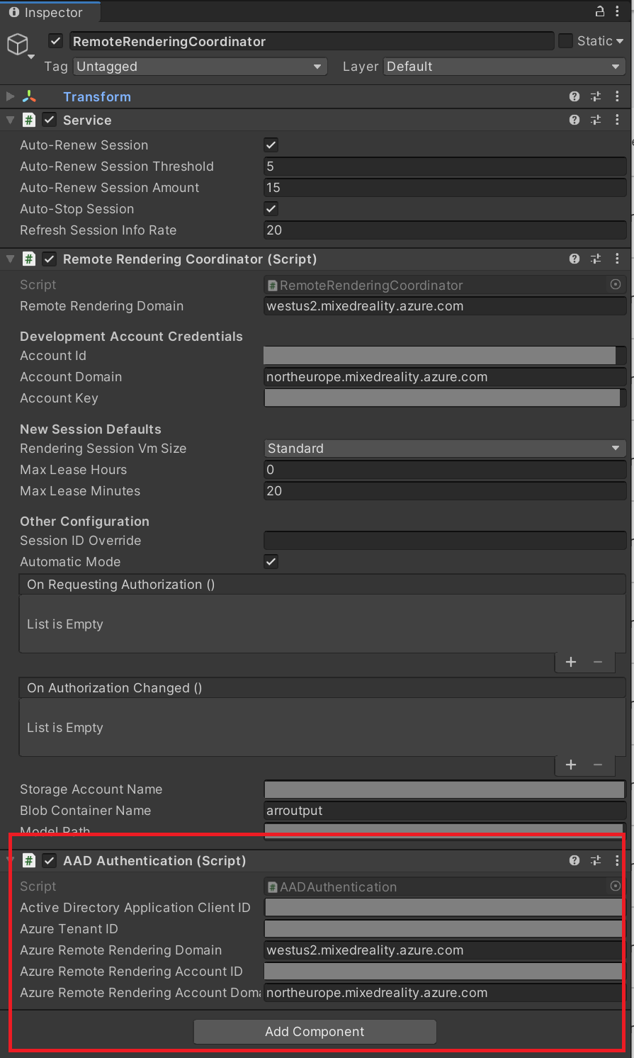This screenshot has width=634, height=1058.
Task: Edit Azure Remote Rendering Domain field
Action: pyautogui.click(x=443, y=950)
